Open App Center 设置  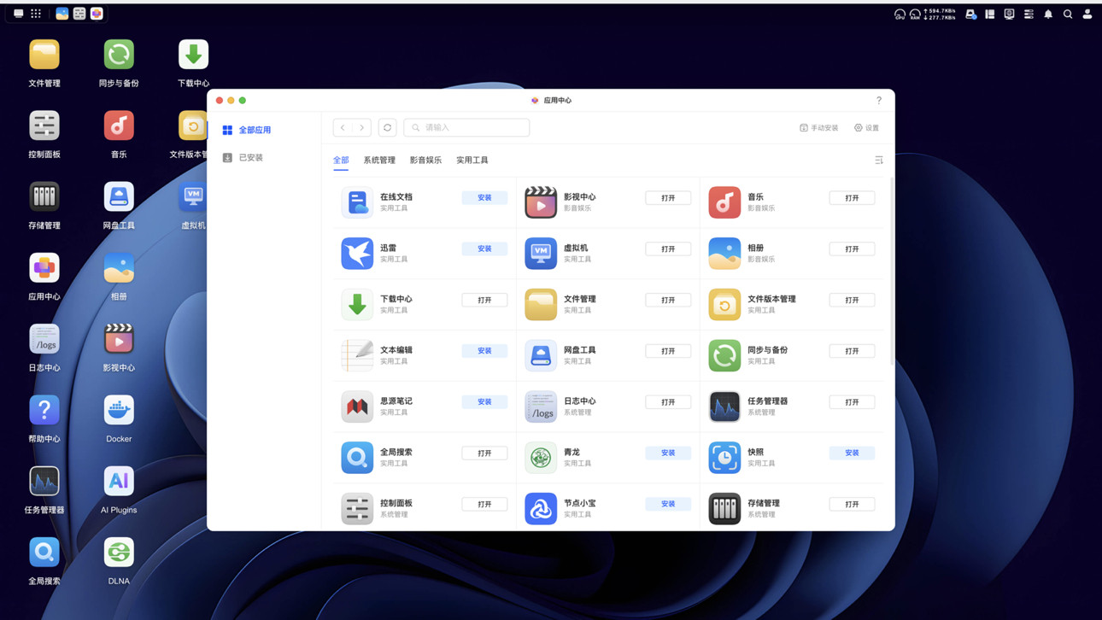[x=866, y=128]
